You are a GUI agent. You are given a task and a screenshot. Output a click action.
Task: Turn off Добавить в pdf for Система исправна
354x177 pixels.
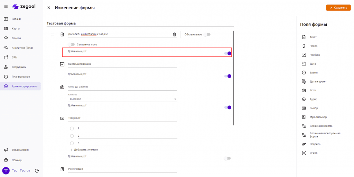pyautogui.click(x=227, y=76)
